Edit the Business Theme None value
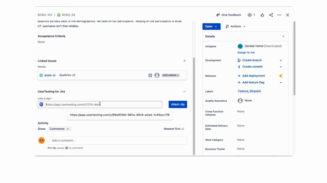 coord(241,149)
